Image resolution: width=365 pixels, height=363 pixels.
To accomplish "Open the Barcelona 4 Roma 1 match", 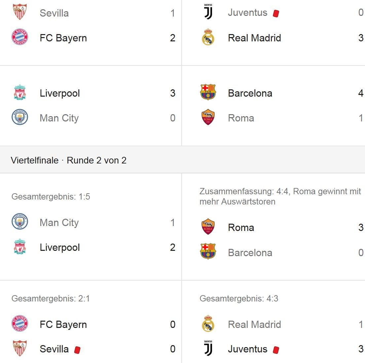I will 273,106.
